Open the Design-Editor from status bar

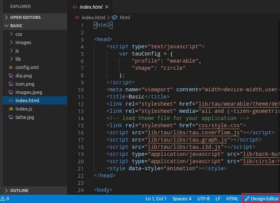(261, 198)
